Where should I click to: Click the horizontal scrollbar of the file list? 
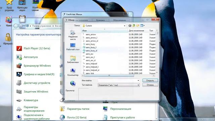[x=109, y=75]
